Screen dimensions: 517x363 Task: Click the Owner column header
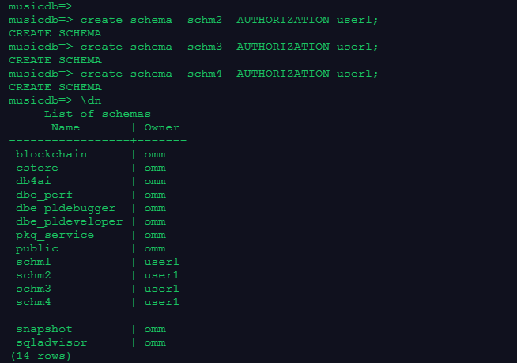tap(162, 127)
